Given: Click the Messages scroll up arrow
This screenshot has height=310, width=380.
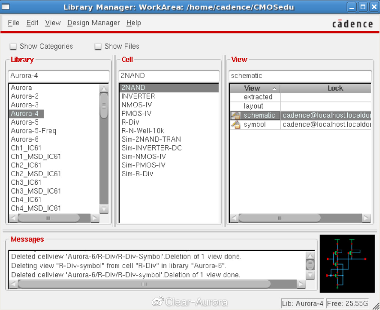Looking at the screenshot, I should tap(310, 256).
